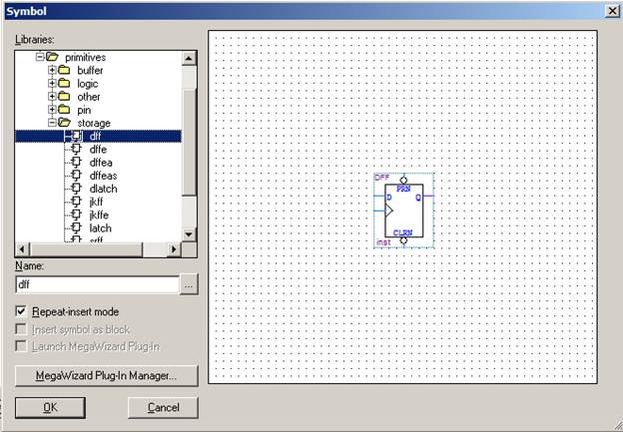623x432 pixels.
Task: Open MegaWizard Plug-In Manager
Action: click(x=106, y=376)
